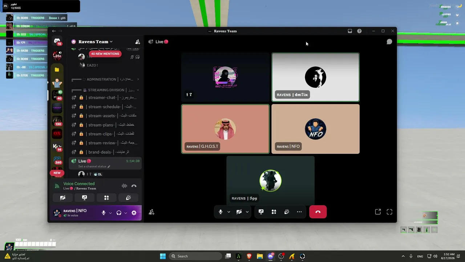Image resolution: width=465 pixels, height=262 pixels.
Task: Share your screen from the call toolbar
Action: pyautogui.click(x=261, y=212)
